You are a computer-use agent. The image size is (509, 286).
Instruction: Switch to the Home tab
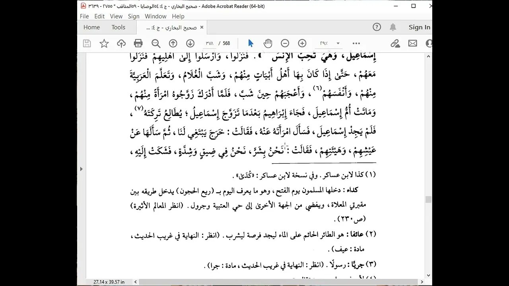click(91, 27)
